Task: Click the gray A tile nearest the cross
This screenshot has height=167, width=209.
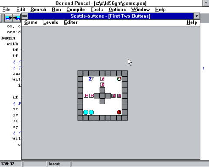Action: point(114,96)
